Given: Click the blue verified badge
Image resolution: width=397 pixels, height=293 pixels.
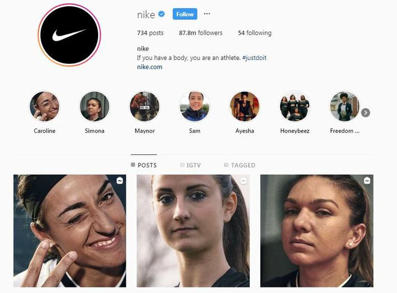Looking at the screenshot, I should (162, 14).
